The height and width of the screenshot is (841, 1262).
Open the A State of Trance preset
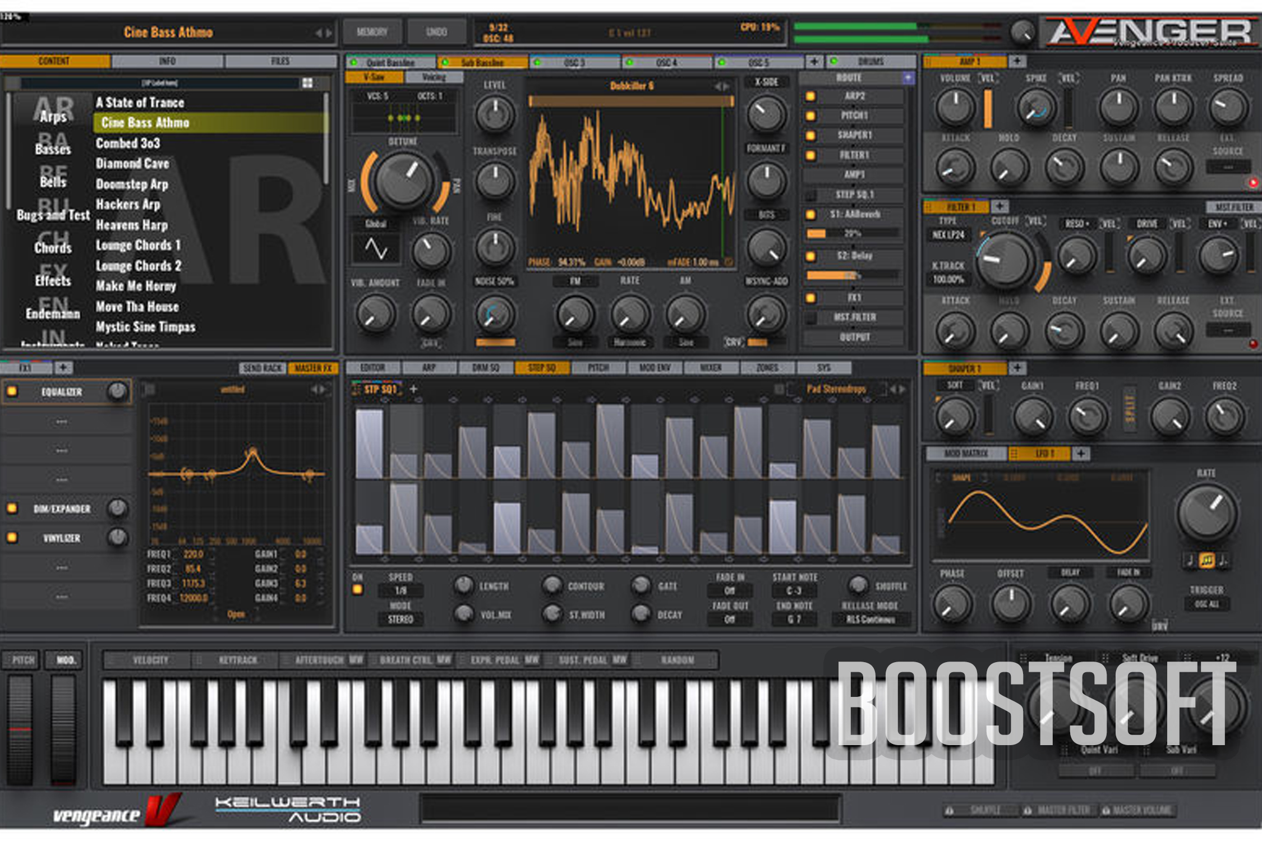140,103
